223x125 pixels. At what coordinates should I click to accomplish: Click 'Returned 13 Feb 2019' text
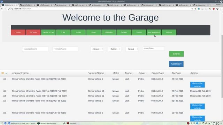(x=200, y=96)
